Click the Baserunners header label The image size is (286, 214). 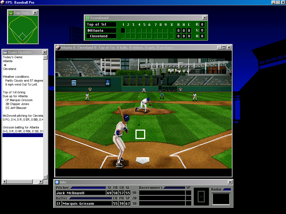(x=151, y=188)
